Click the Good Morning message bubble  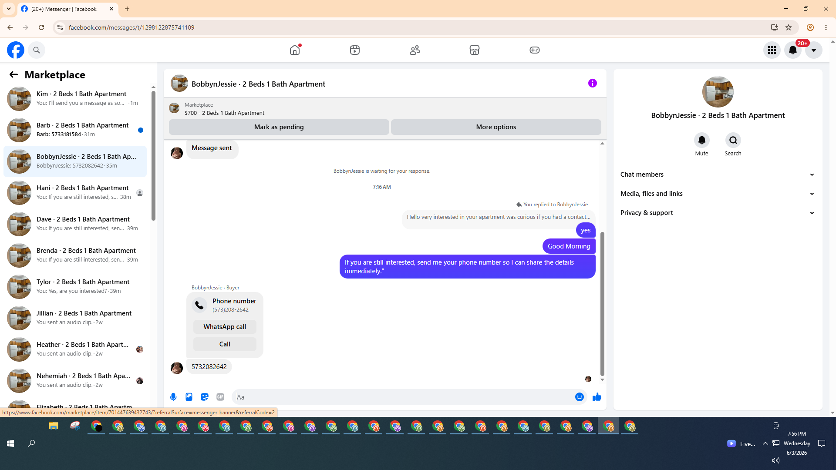(569, 246)
